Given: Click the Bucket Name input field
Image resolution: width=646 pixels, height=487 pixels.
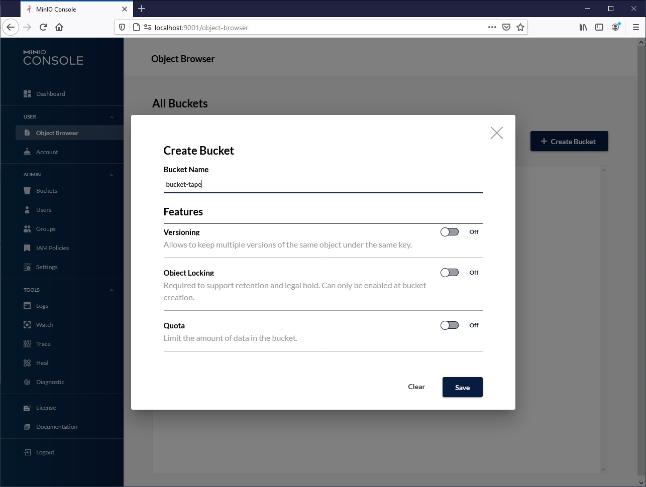Looking at the screenshot, I should (323, 184).
